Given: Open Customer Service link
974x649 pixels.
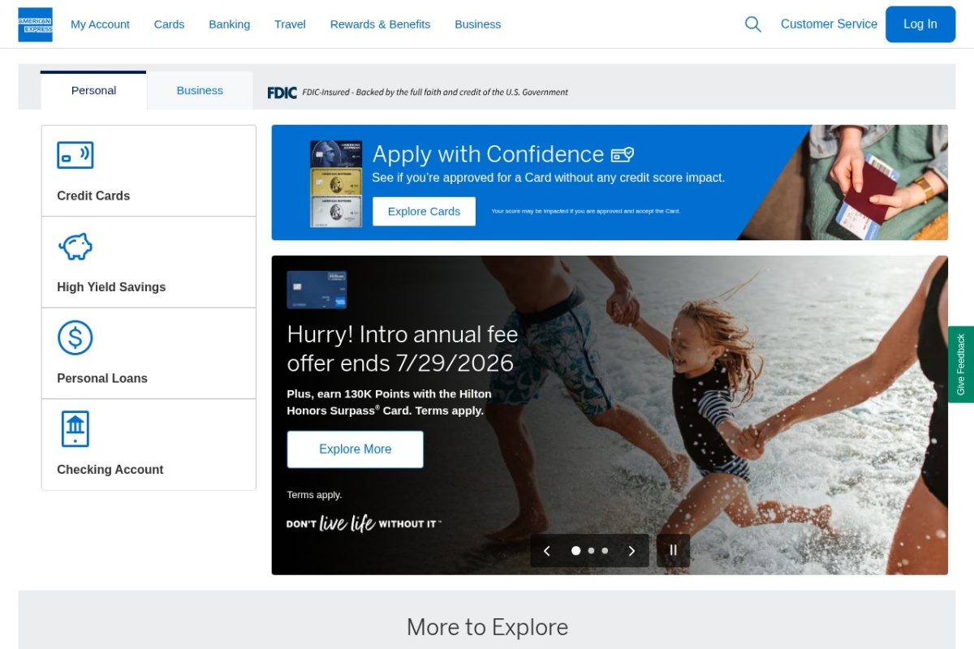Looking at the screenshot, I should 829,24.
